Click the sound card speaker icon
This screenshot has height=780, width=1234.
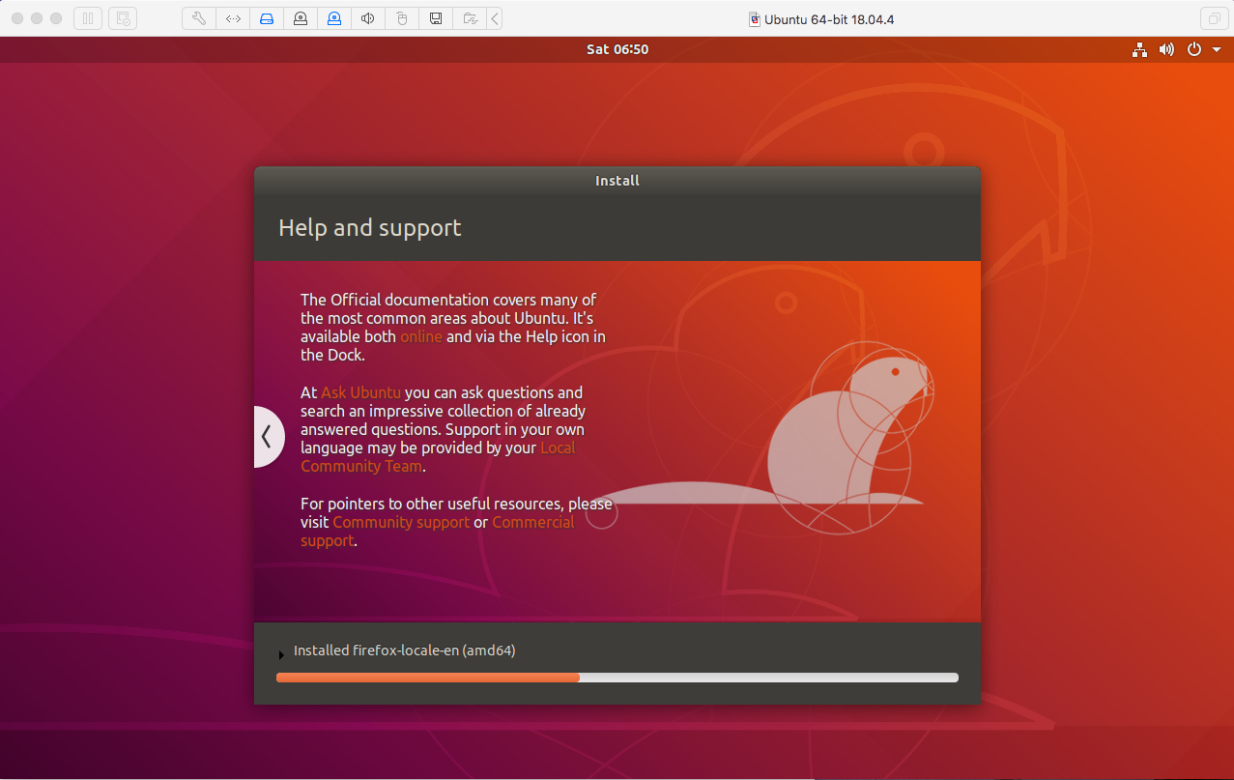(368, 18)
